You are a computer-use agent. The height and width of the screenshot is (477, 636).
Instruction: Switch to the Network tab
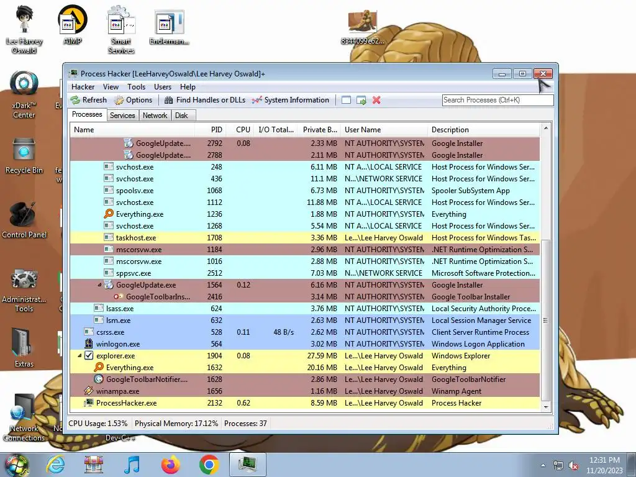tap(155, 116)
